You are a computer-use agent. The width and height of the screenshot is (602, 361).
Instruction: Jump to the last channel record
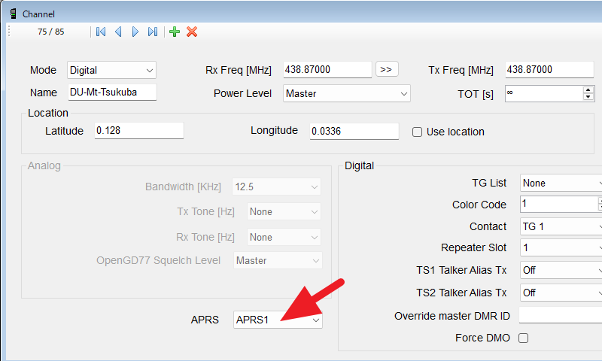click(x=153, y=32)
